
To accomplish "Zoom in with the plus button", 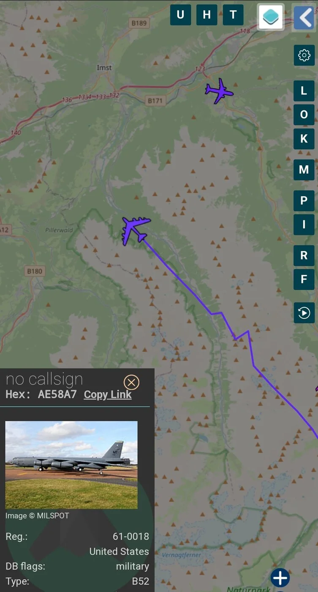I will click(280, 578).
